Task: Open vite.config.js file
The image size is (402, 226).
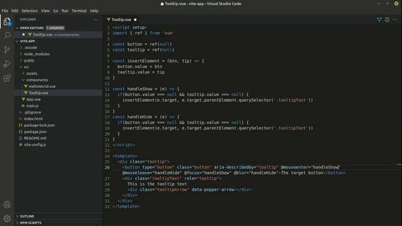Action: pyautogui.click(x=35, y=144)
